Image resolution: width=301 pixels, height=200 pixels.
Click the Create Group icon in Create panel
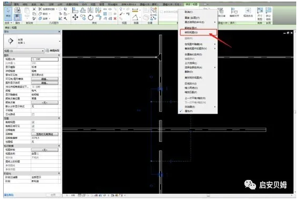tap(153, 10)
